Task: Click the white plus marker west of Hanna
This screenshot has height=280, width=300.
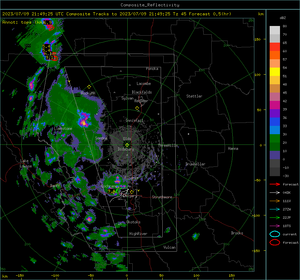Action: 188,134
